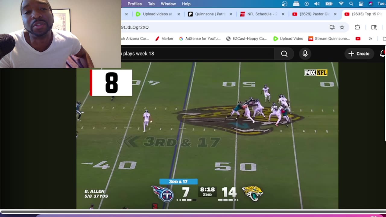The height and width of the screenshot is (217, 386).
Task: Open the Help menu
Action: click(186, 4)
